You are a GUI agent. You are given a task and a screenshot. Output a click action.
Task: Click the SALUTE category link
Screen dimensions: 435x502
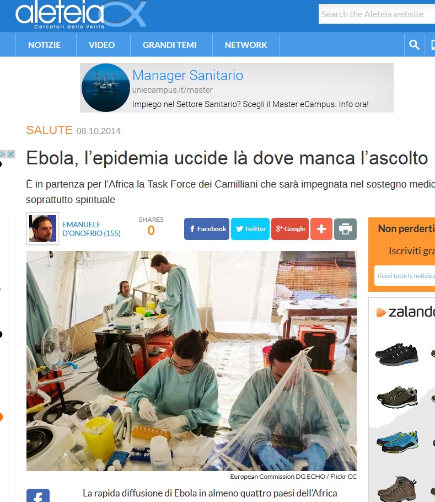click(49, 130)
